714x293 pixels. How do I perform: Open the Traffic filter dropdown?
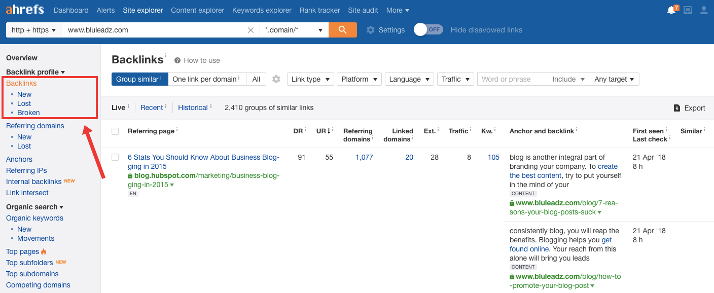point(455,79)
